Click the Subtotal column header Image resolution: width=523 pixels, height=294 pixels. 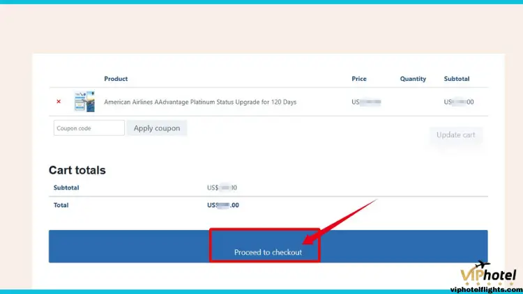(x=457, y=79)
